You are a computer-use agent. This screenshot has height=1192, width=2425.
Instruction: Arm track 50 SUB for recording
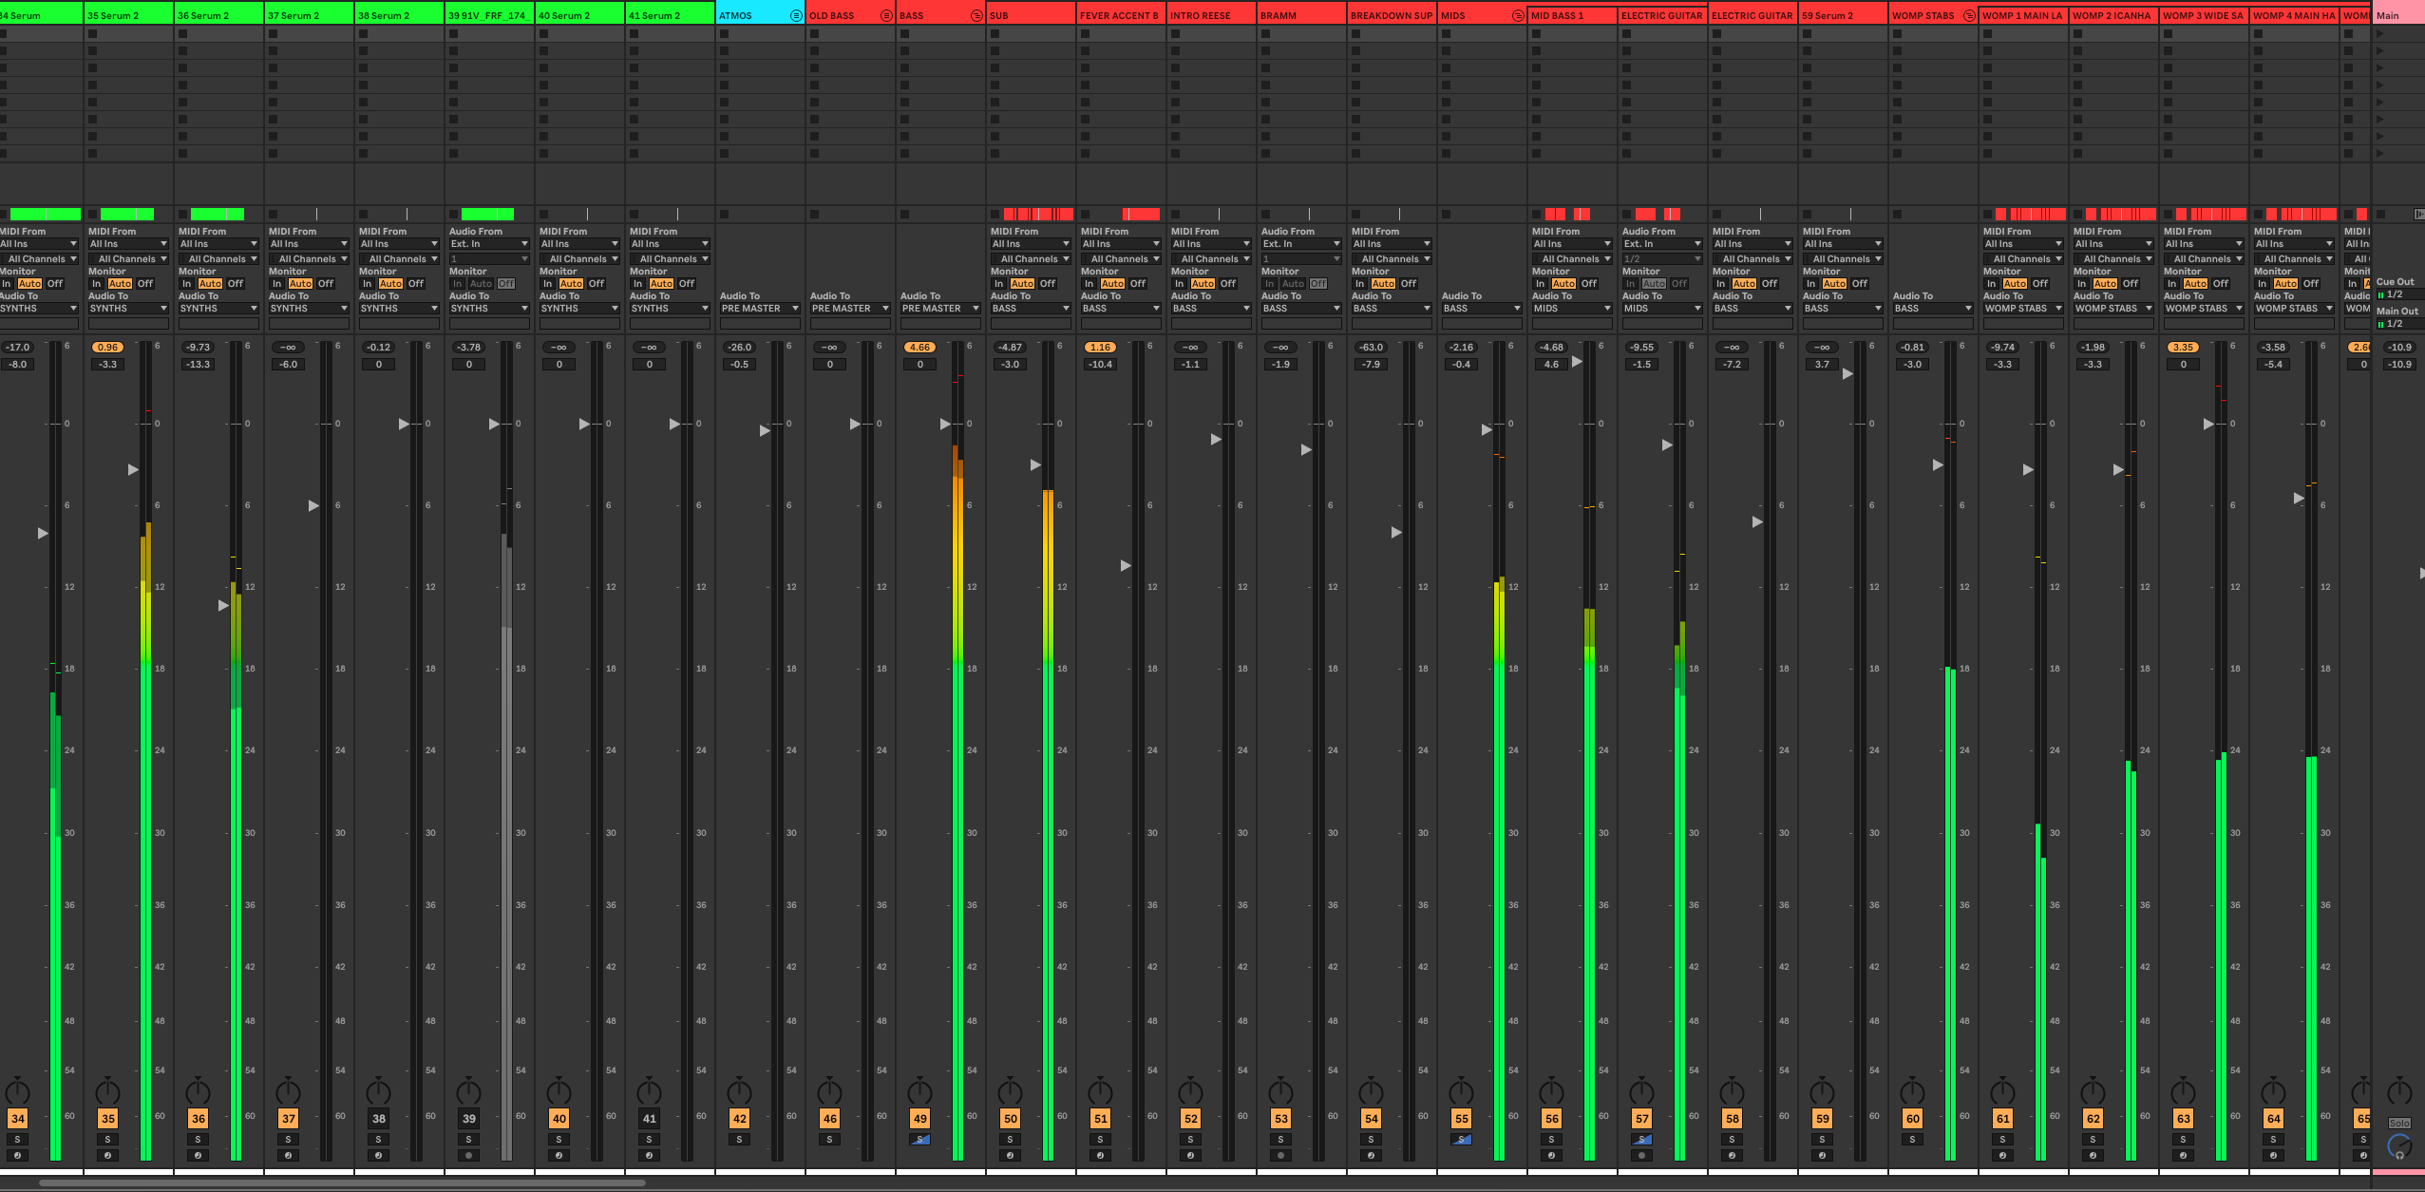tap(1010, 1156)
